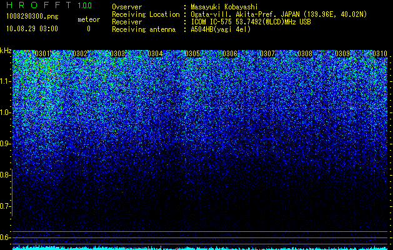Click the 0303 time marker
Image resolution: width=393 pixels, height=250 pixels.
[117, 54]
